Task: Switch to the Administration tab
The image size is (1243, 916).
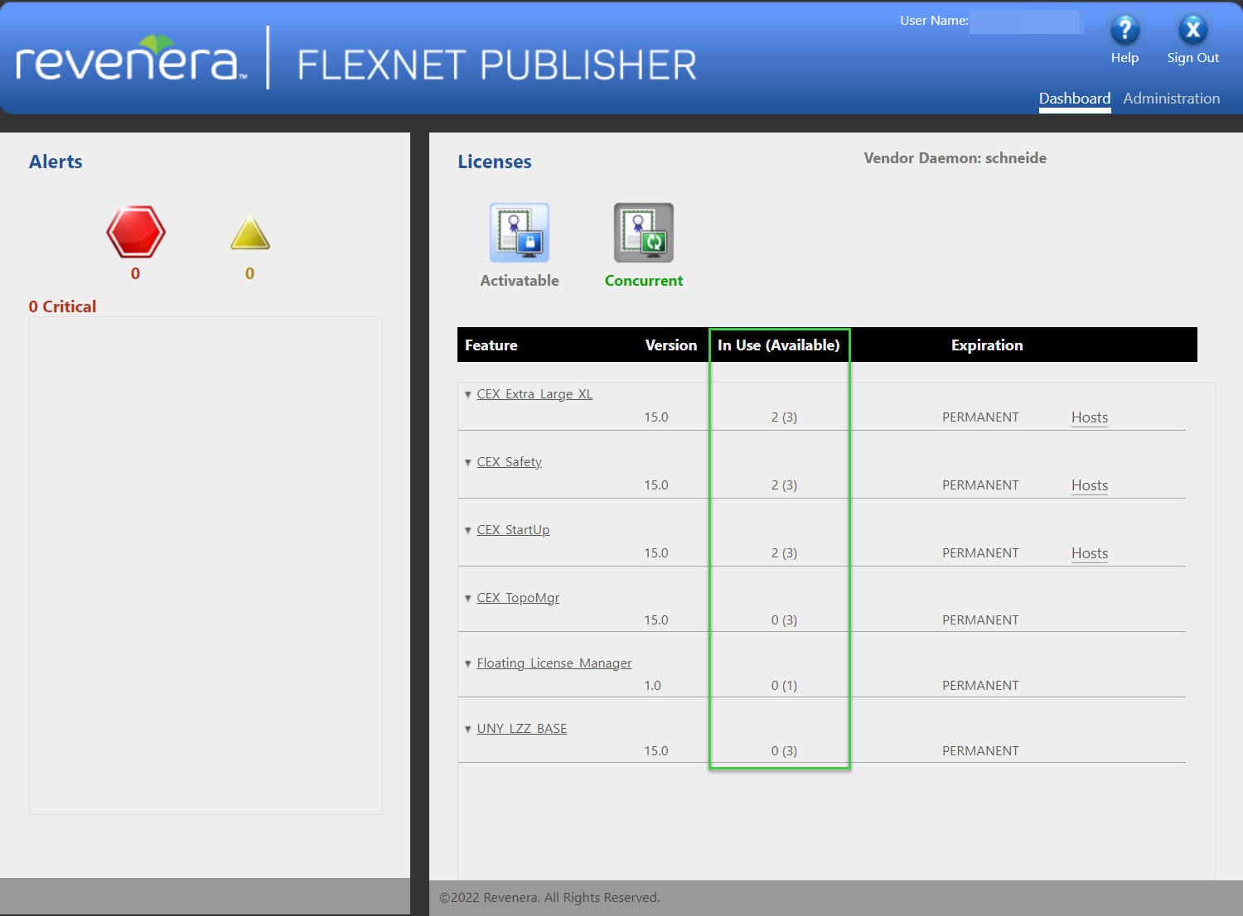Action: 1172,99
